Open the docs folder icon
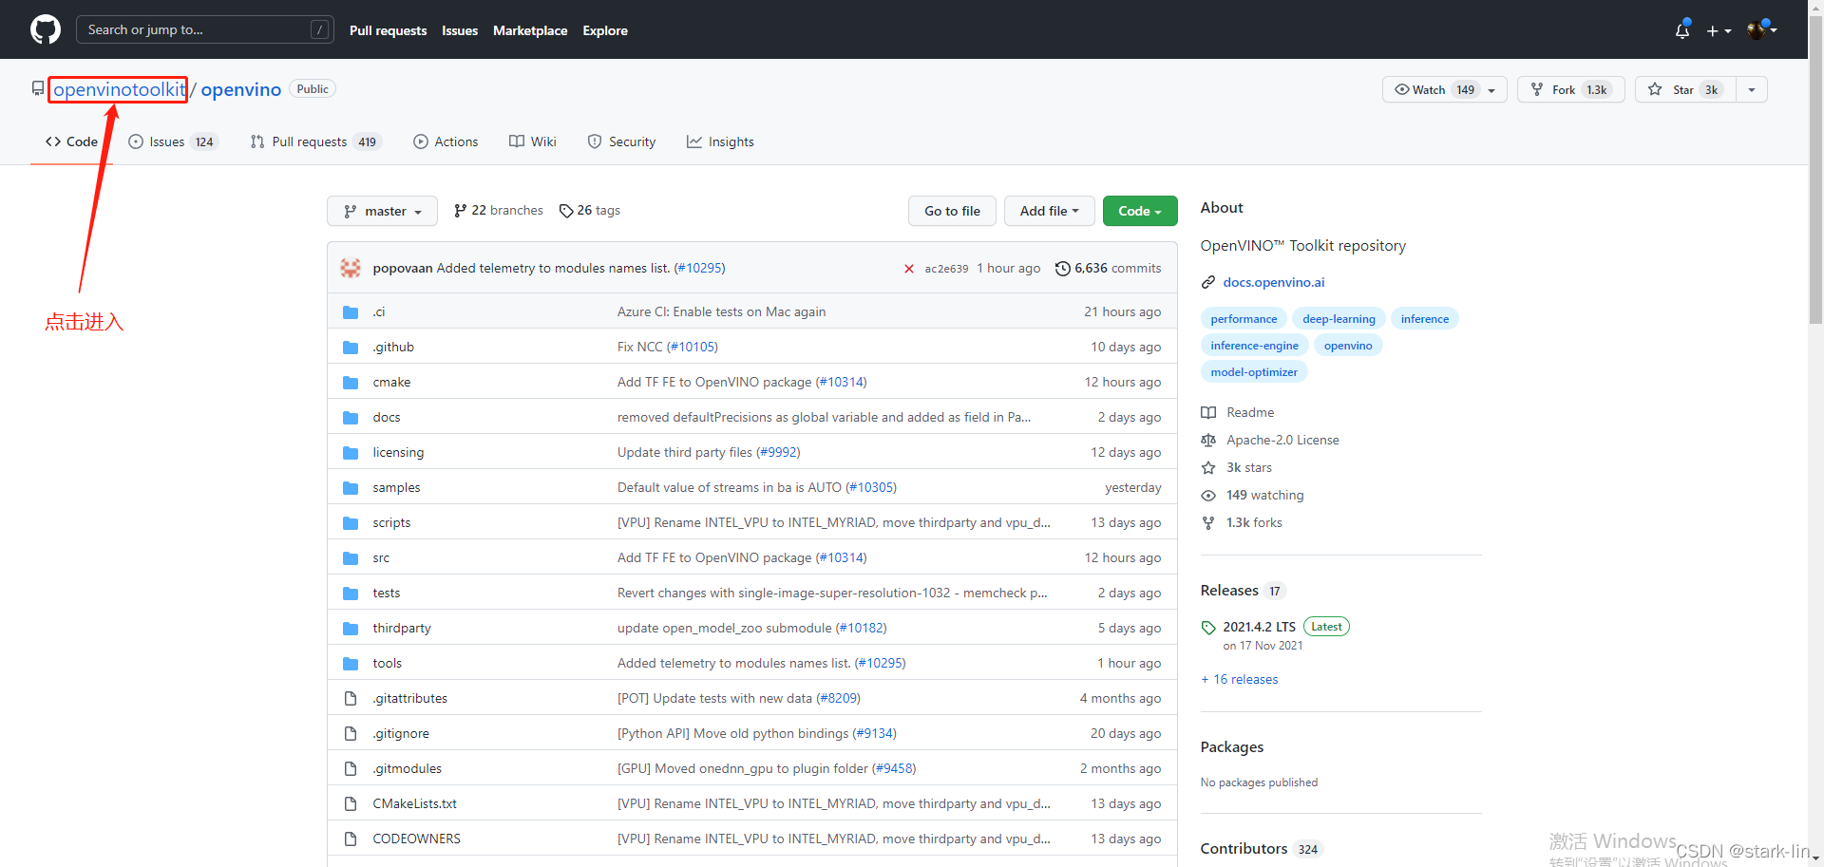The width and height of the screenshot is (1824, 867). click(351, 417)
